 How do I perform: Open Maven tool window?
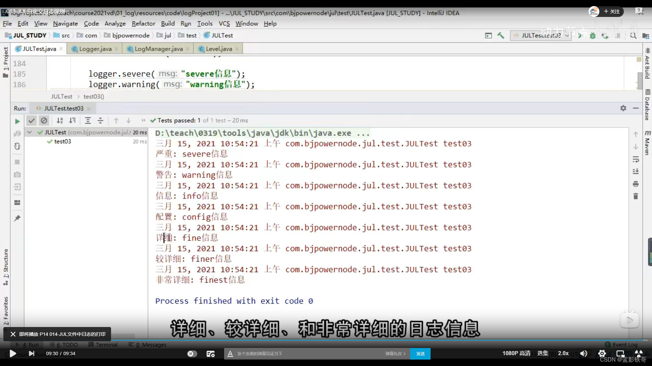(648, 142)
